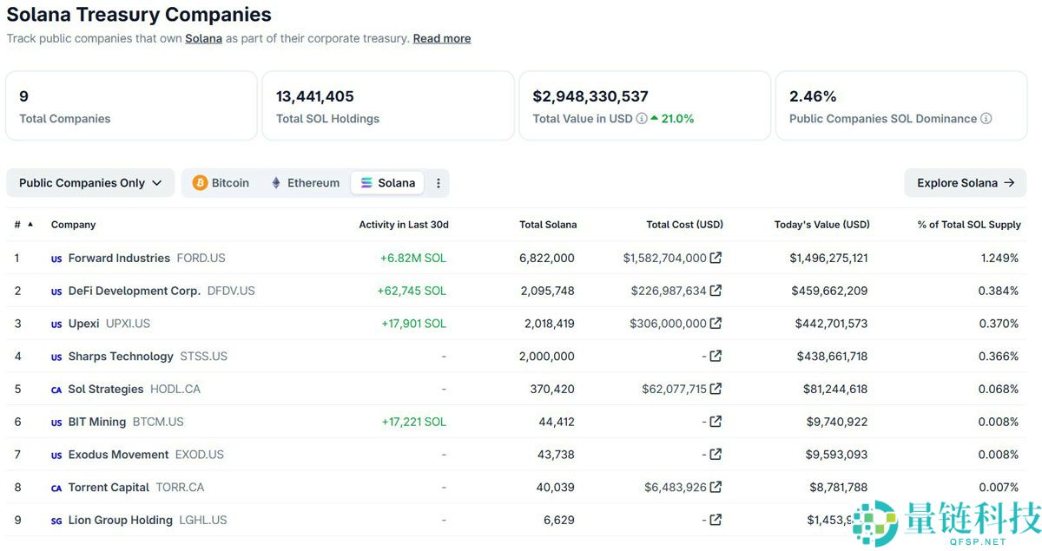Screen dimensions: 1042x551
Task: Open external link icon for Forward Industries cost
Action: [x=716, y=258]
